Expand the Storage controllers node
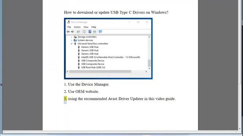 coord(71,37)
